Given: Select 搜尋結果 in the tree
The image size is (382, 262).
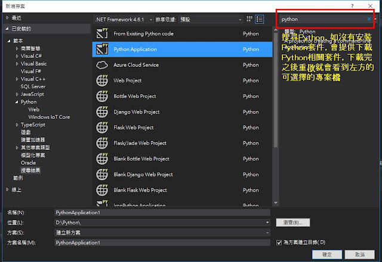Looking at the screenshot, I should (30, 171).
